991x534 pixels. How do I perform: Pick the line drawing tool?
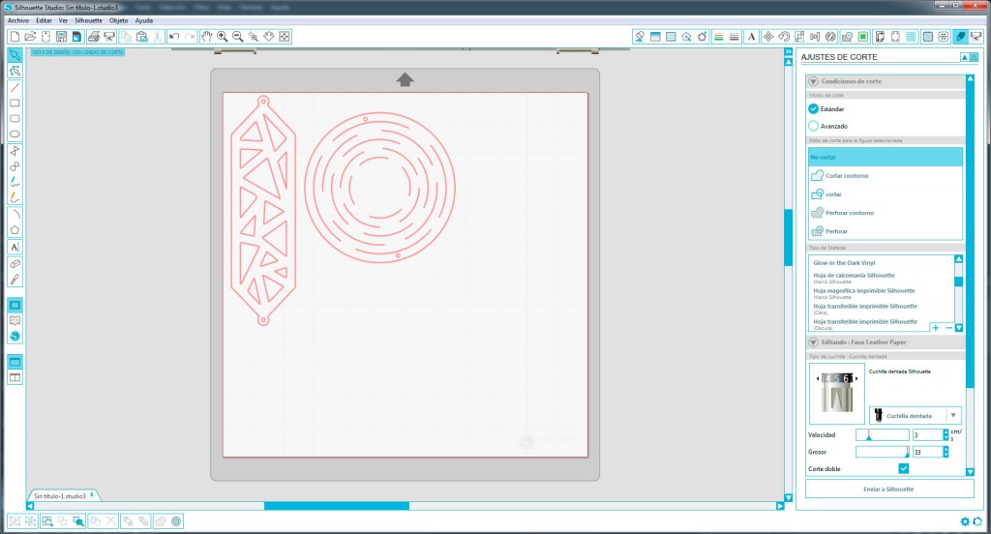(15, 87)
